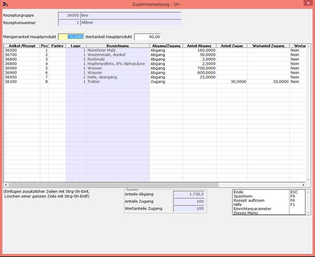This screenshot has width=315, height=257.
Task: Select Ende in the command list
Action: pos(238,192)
